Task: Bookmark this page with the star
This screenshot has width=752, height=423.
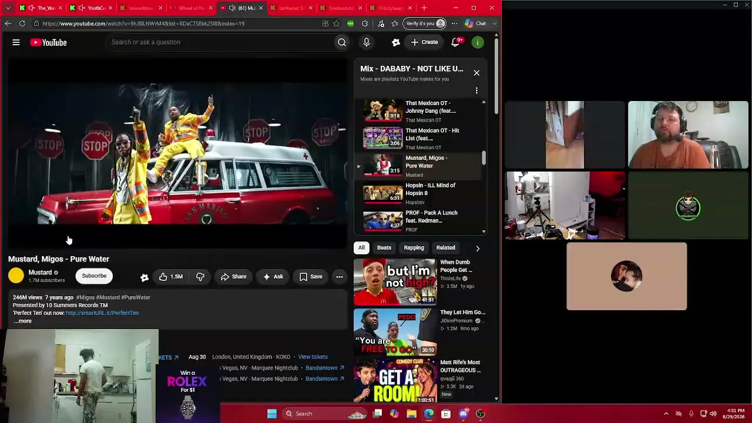Action: coord(336,23)
